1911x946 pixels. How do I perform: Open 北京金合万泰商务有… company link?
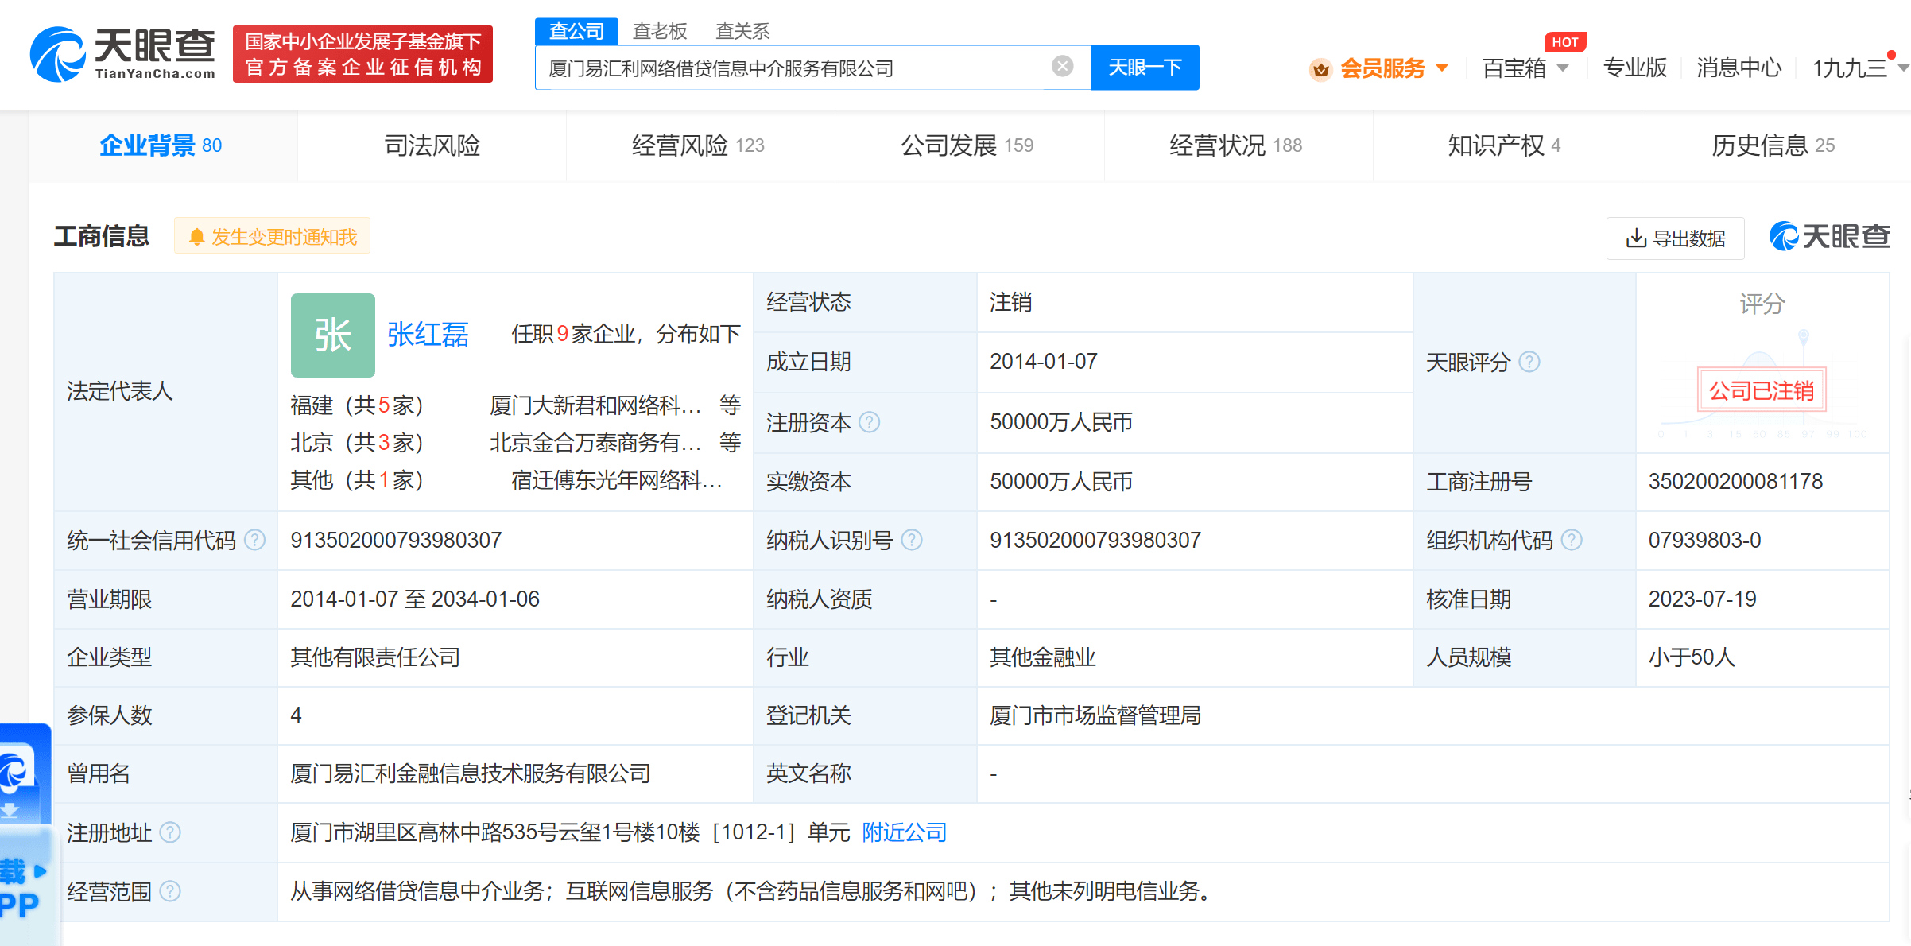(x=595, y=443)
